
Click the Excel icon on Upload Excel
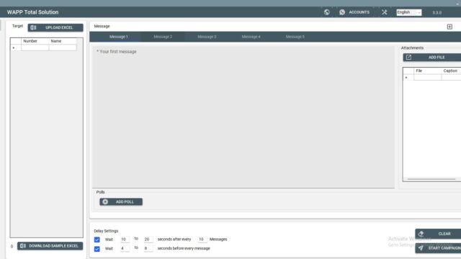pyautogui.click(x=33, y=27)
